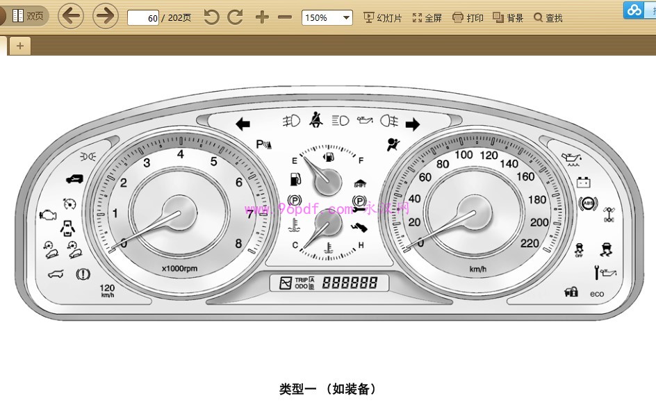The image size is (656, 414).
Task: Print the document with 打印
Action: point(468,18)
